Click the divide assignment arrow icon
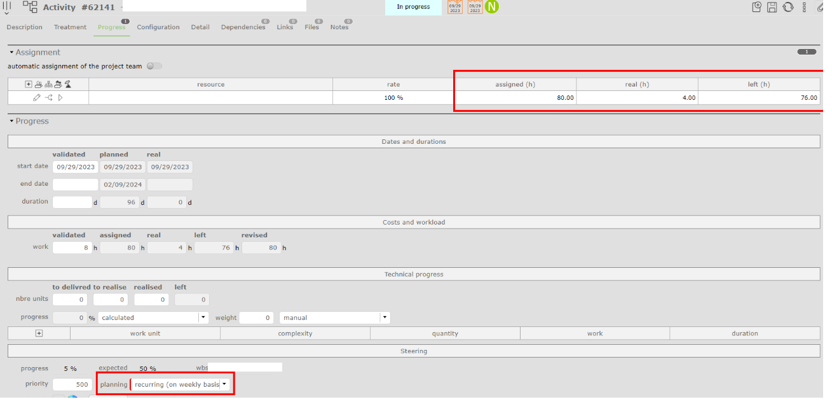Image resolution: width=832 pixels, height=404 pixels. 49,98
